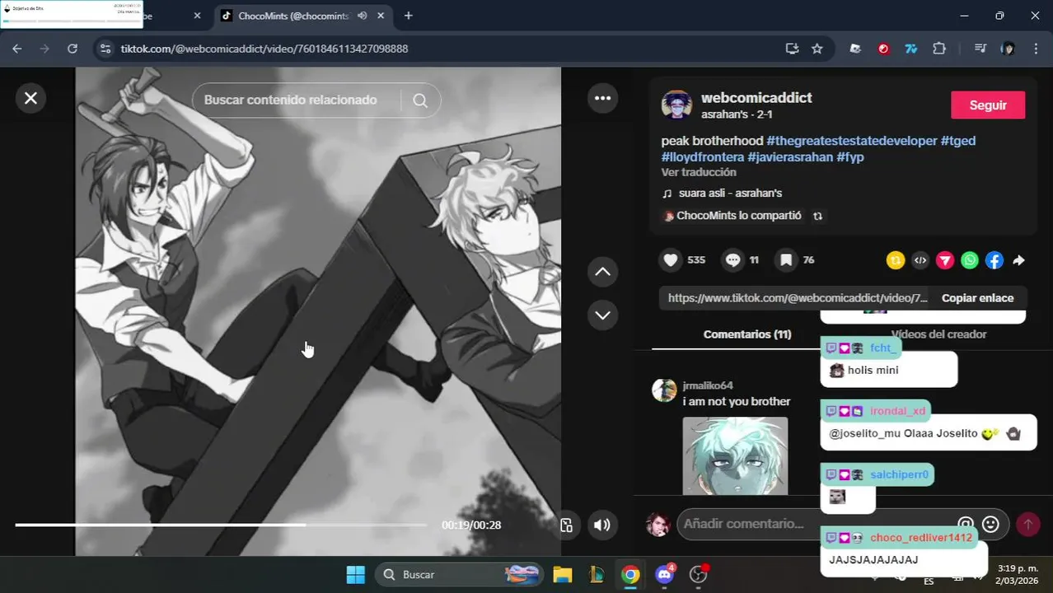The image size is (1053, 593).
Task: Follow webcomicaddict with Seguir button
Action: [x=988, y=105]
